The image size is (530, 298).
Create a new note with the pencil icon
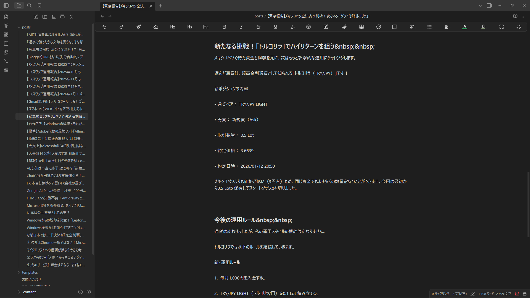click(36, 17)
